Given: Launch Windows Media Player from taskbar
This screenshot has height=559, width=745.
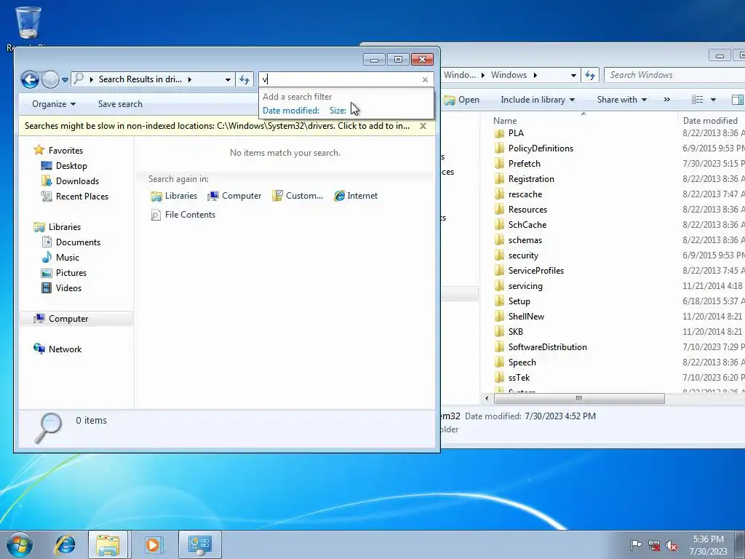Looking at the screenshot, I should pos(153,544).
